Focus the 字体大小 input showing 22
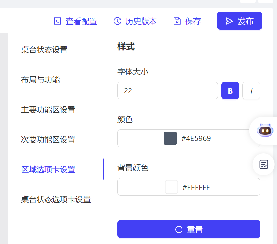The width and height of the screenshot is (277, 244). point(167,91)
